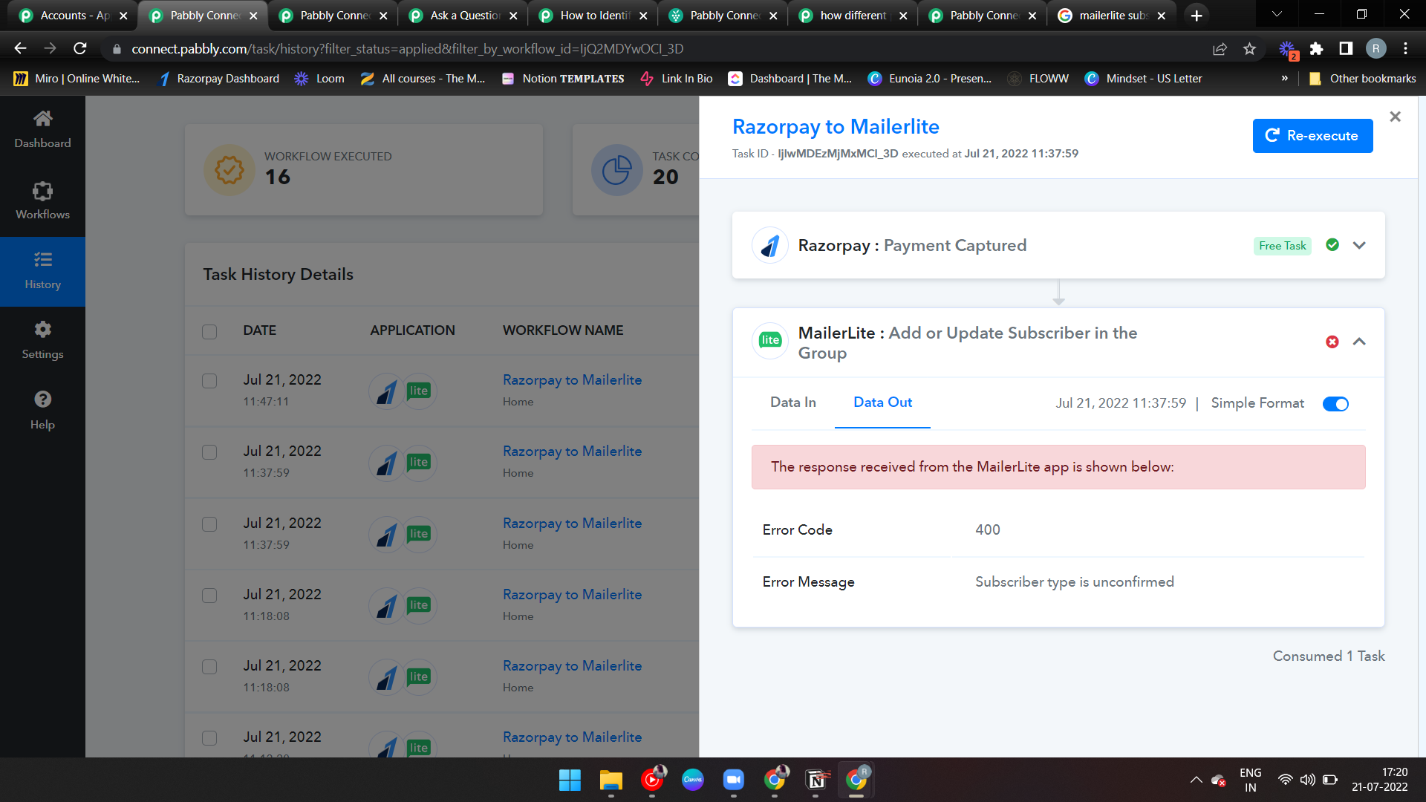Click the Re-execute button

(x=1312, y=136)
